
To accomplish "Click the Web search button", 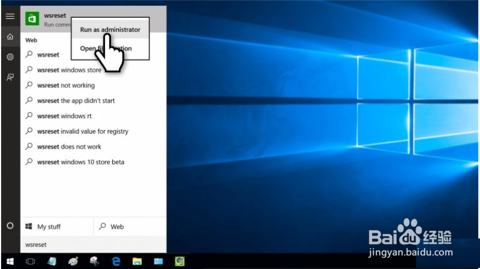I will tap(130, 227).
